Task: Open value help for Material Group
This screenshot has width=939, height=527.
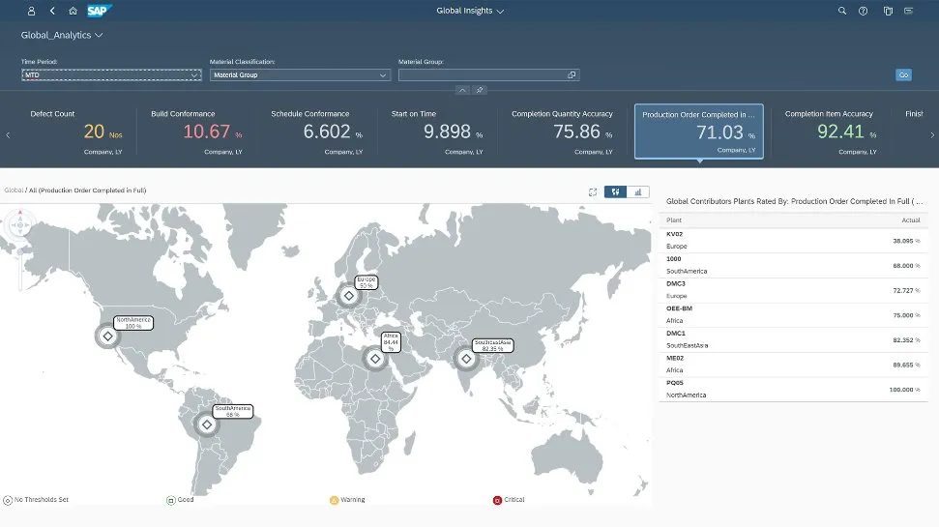Action: click(x=572, y=74)
